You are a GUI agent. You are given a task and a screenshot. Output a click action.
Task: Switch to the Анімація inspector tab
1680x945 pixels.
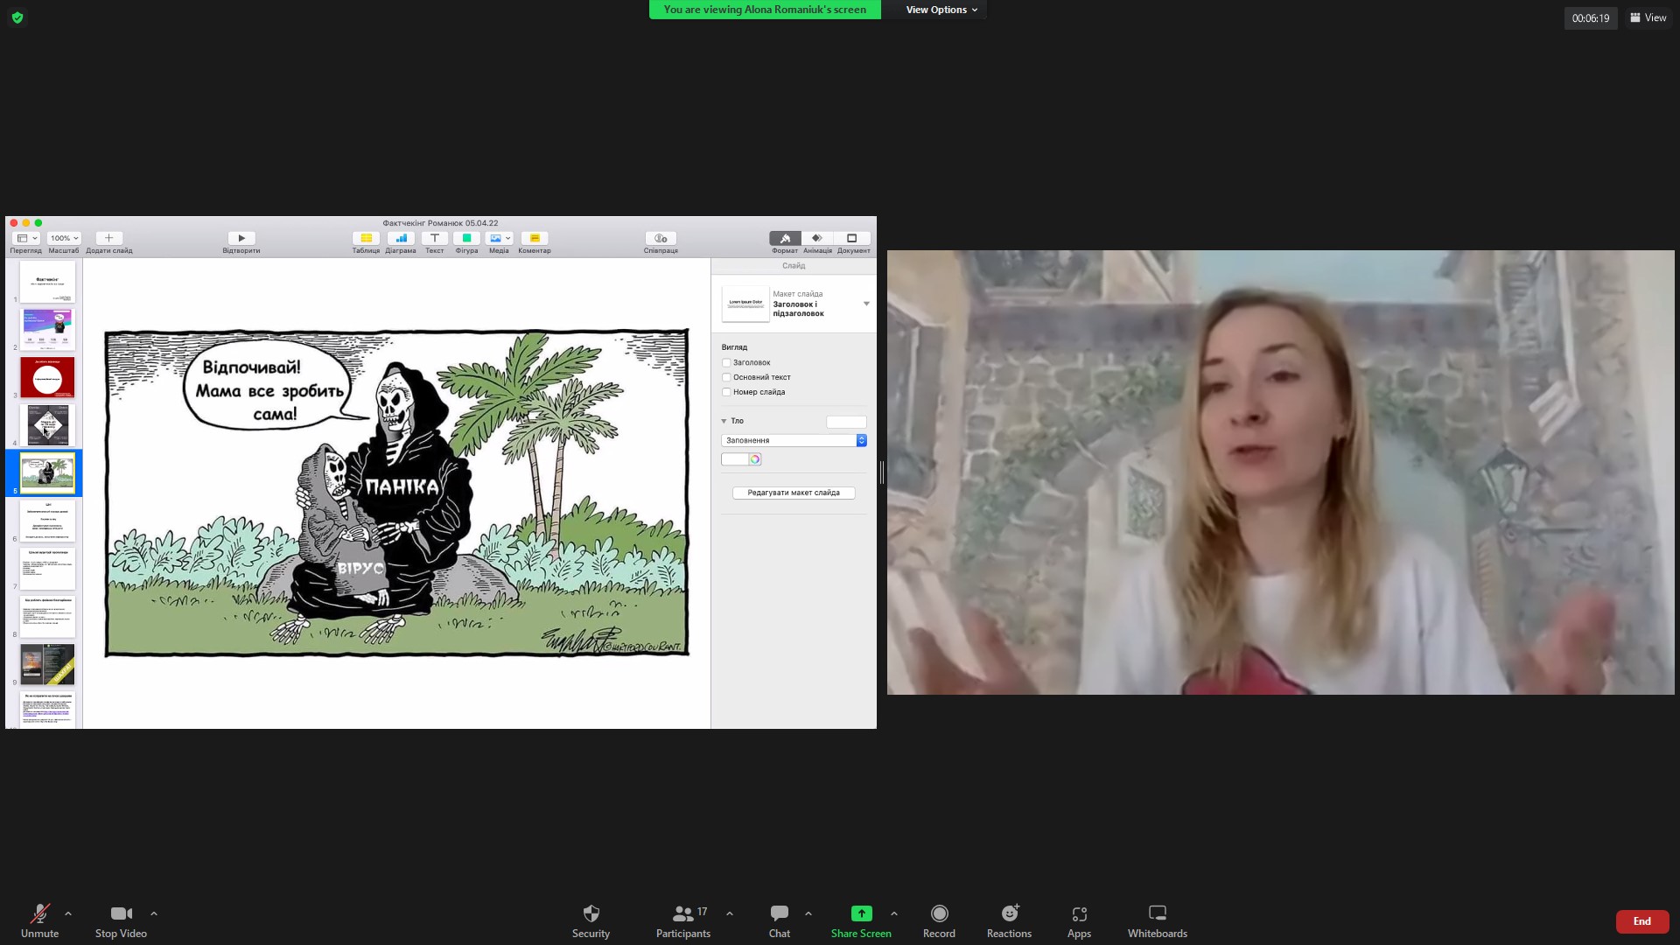tap(817, 238)
